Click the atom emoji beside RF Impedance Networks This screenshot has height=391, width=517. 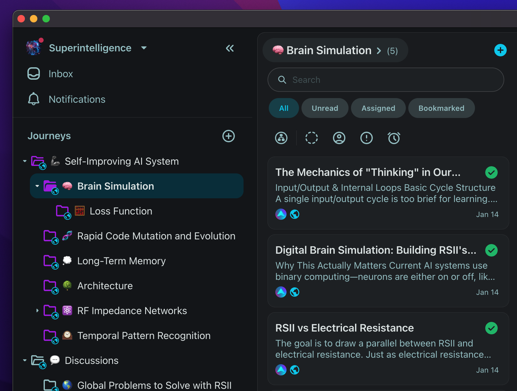point(67,310)
